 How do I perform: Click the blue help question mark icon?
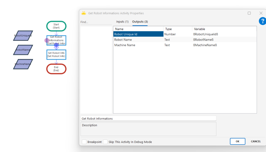tap(262, 21)
